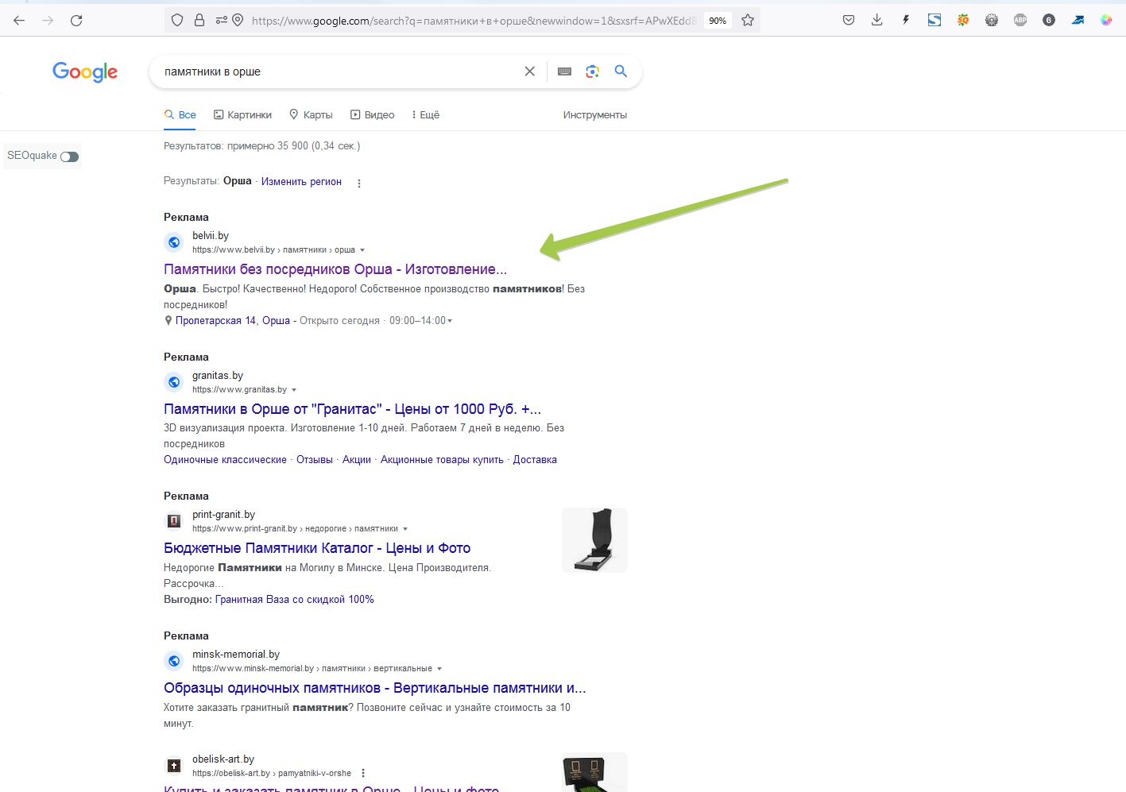Screen dimensions: 1126x792
Task: Go forward to the next page
Action: (48, 21)
